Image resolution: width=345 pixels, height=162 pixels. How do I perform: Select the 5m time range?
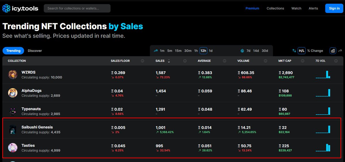tap(170, 51)
